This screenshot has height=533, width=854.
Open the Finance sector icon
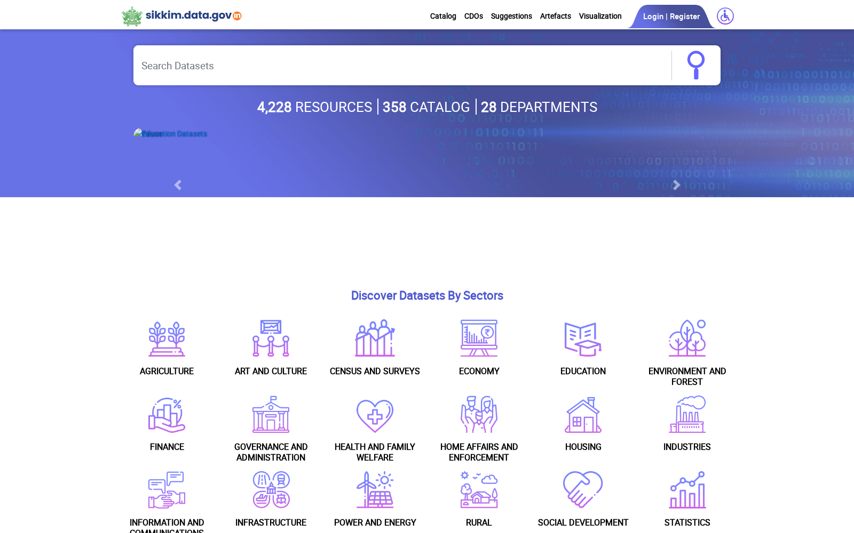pyautogui.click(x=167, y=414)
